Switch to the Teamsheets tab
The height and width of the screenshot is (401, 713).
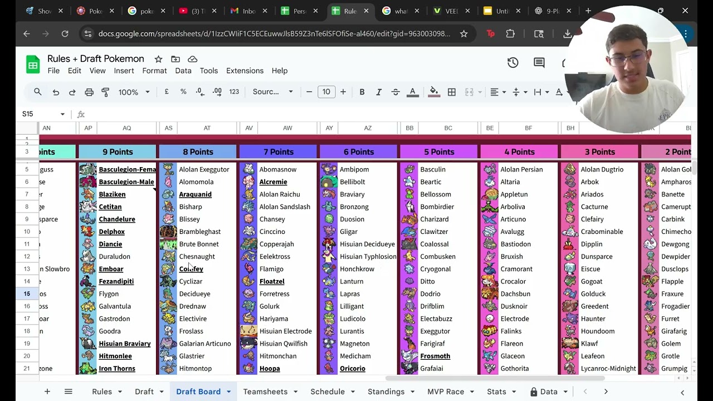click(x=265, y=392)
